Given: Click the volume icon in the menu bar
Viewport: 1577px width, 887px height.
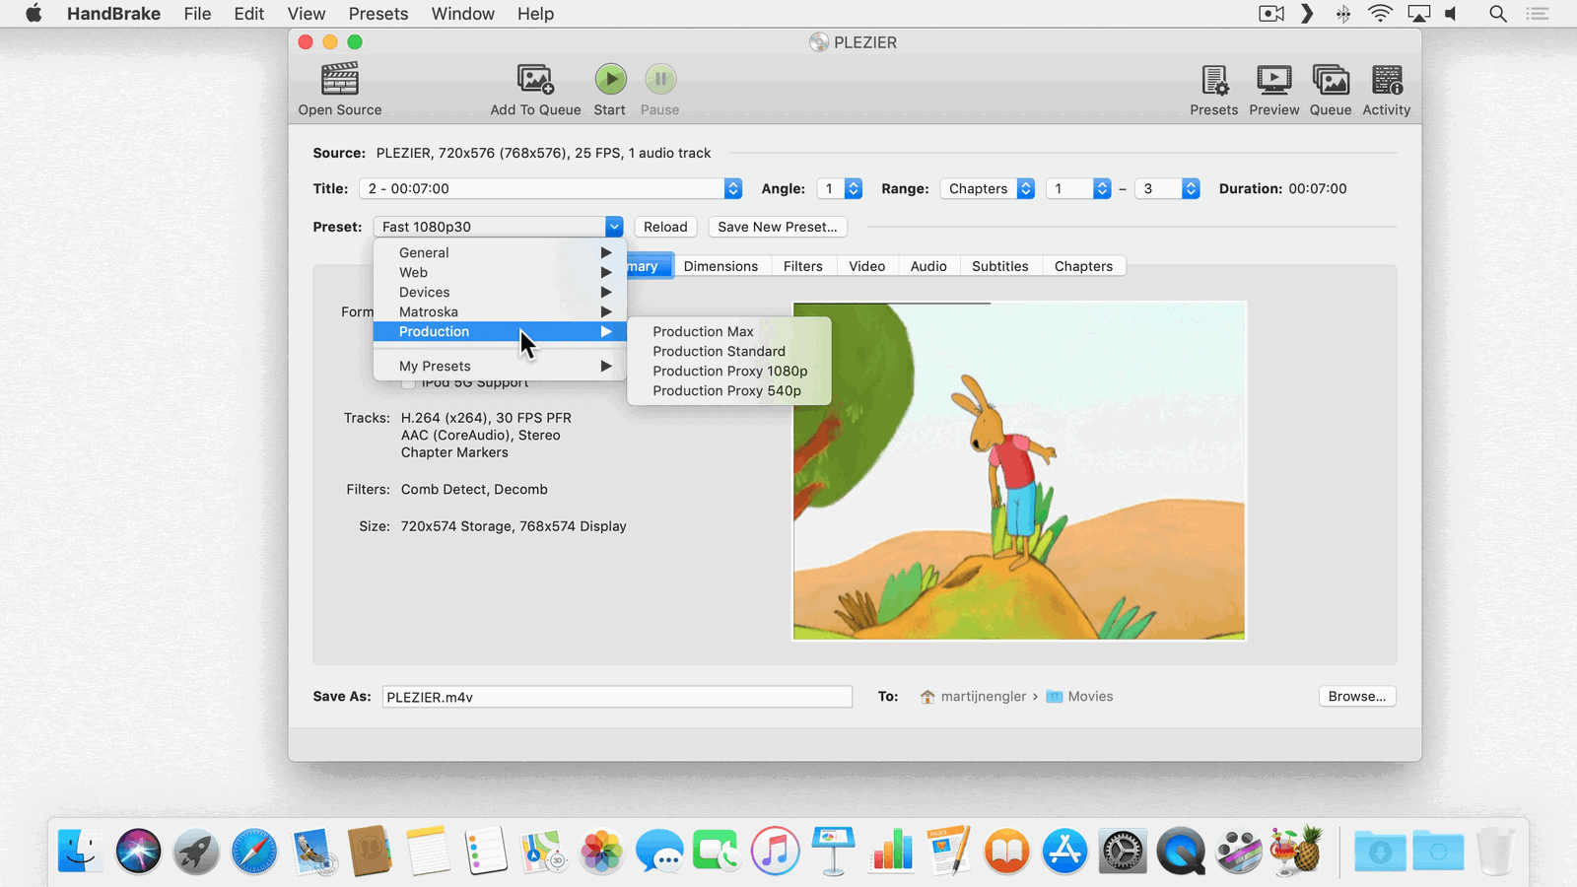Looking at the screenshot, I should click(x=1452, y=14).
